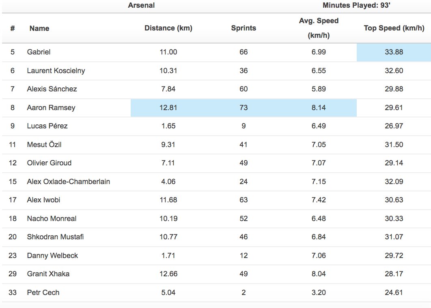Click the Name column header
This screenshot has width=431, height=308.
click(39, 28)
